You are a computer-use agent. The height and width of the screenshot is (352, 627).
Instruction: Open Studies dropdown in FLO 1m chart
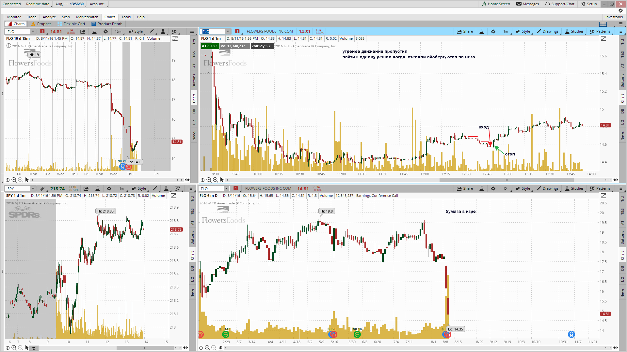(x=575, y=32)
